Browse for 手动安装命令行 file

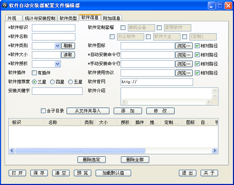pos(184,64)
